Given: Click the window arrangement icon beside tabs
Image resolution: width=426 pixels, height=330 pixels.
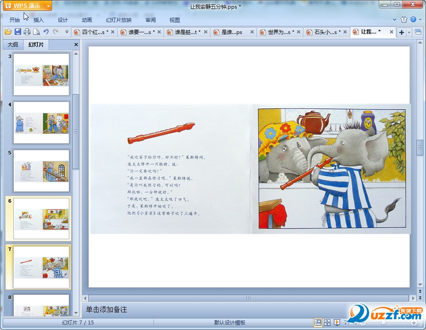Looking at the screenshot, I should click(x=418, y=32).
